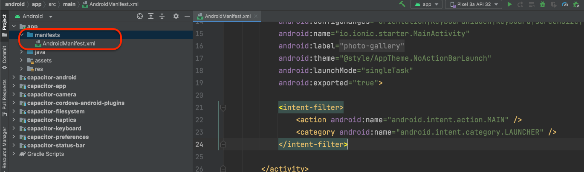Image resolution: width=584 pixels, height=172 pixels.
Task: Expand the Gradle Scripts node
Action: click(x=14, y=154)
